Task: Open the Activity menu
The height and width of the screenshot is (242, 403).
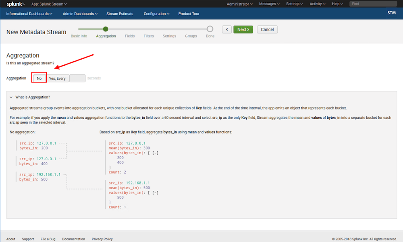Action: point(317,4)
